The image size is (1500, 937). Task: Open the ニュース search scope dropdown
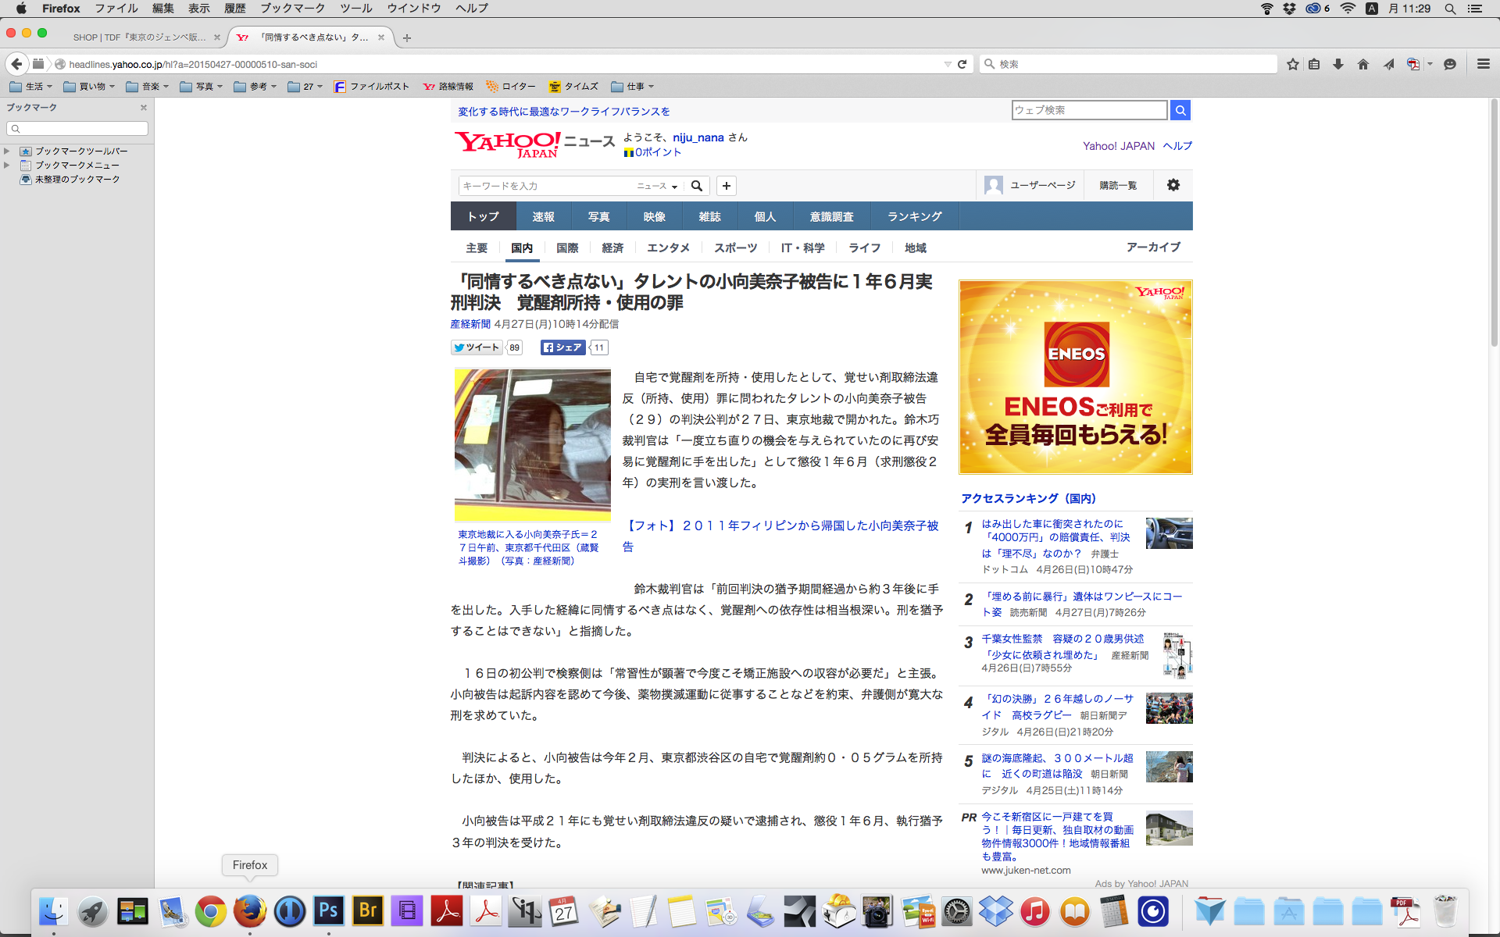(657, 186)
